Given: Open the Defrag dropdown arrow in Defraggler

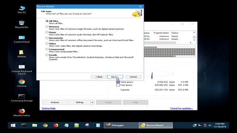Looking at the screenshot, I should point(92,102).
